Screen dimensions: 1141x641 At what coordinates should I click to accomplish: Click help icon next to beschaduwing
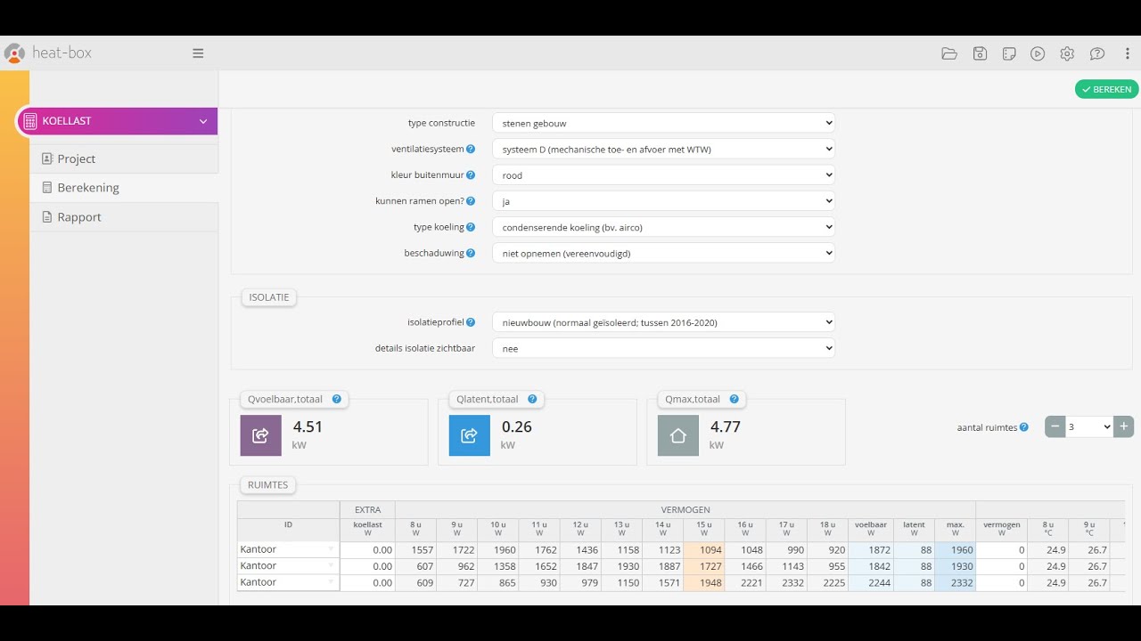pos(471,253)
